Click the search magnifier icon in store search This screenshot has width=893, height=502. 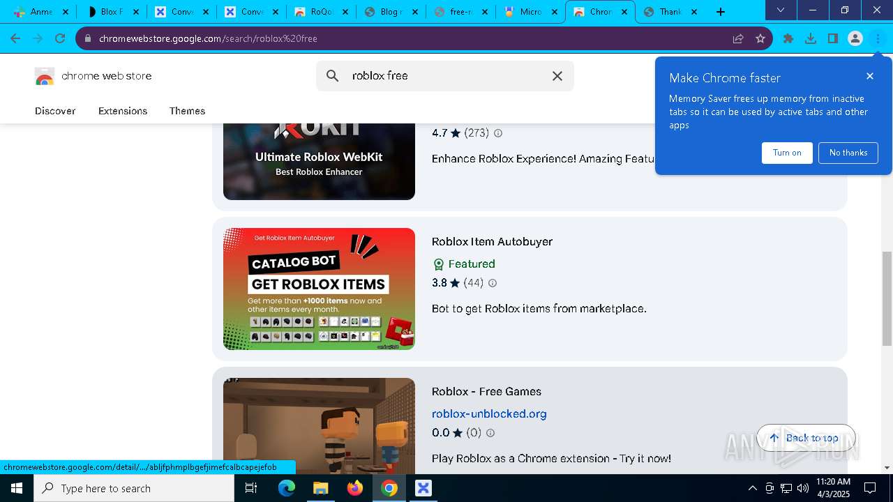[x=333, y=75]
